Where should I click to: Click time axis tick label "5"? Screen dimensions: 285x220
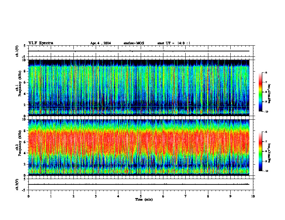coord(141,196)
